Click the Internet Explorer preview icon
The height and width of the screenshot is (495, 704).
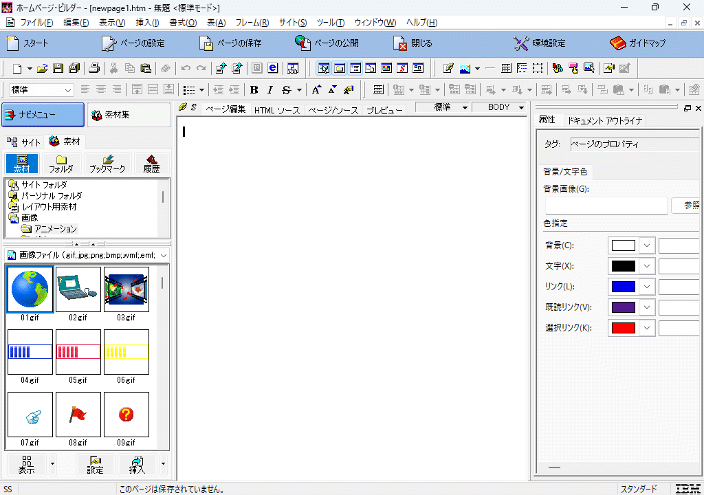(x=273, y=68)
